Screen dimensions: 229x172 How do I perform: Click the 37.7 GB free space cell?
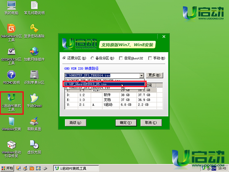[144, 95]
